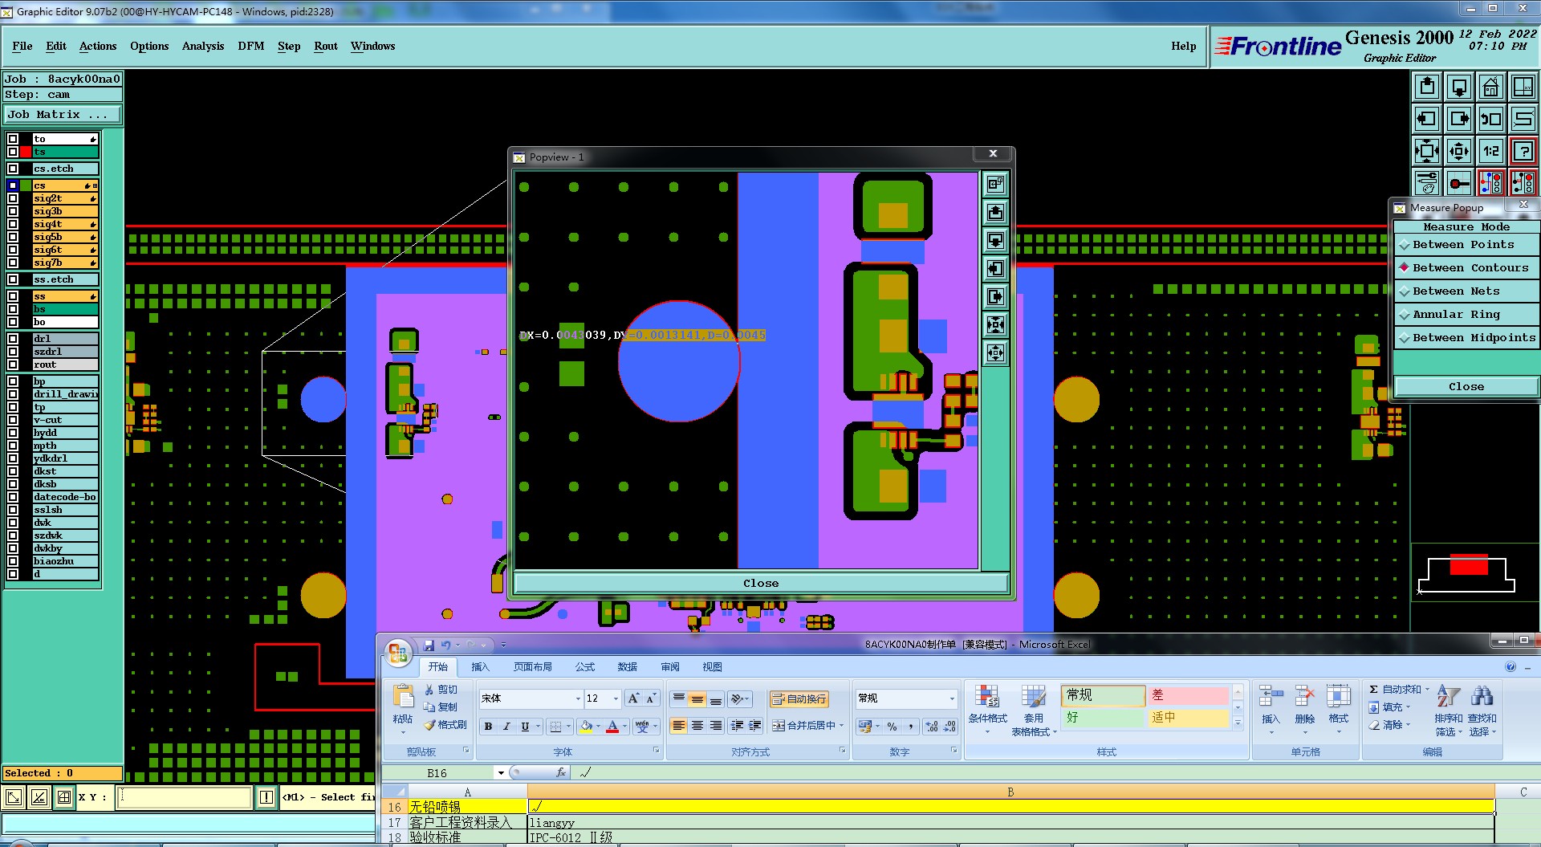Toggle visibility box of the rout layer
This screenshot has width=1541, height=847.
pyautogui.click(x=13, y=364)
